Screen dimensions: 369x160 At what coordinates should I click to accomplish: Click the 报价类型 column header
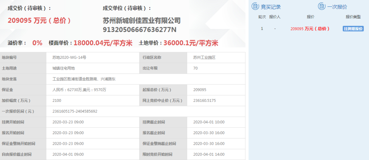tap(353, 17)
